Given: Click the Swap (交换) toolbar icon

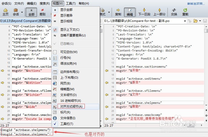Looking at the screenshot, I should (174, 12).
